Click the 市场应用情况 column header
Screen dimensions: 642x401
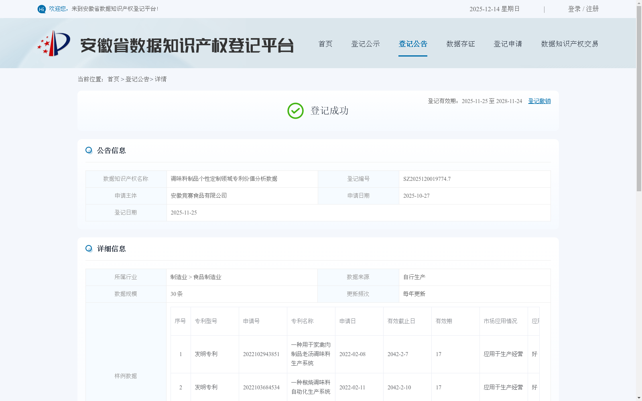500,321
